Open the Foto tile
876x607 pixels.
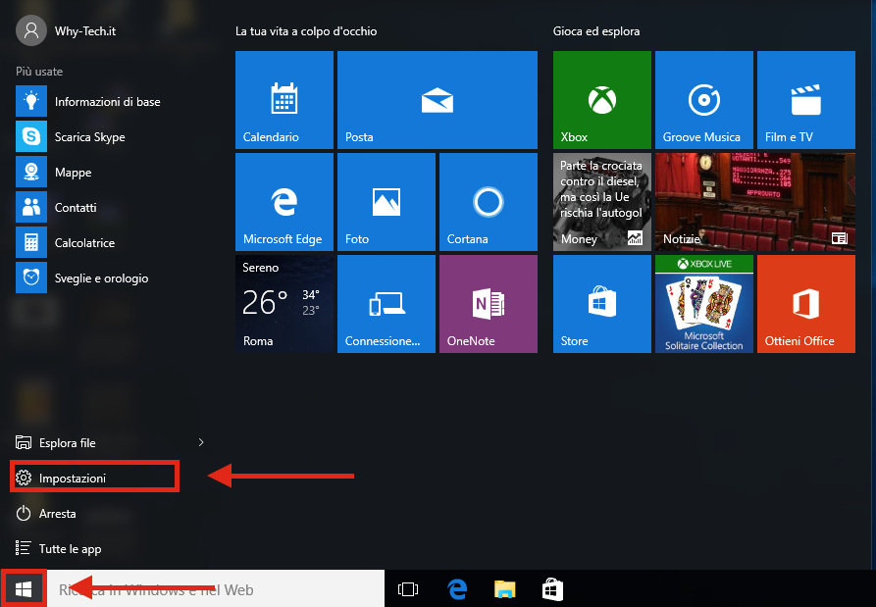point(386,202)
